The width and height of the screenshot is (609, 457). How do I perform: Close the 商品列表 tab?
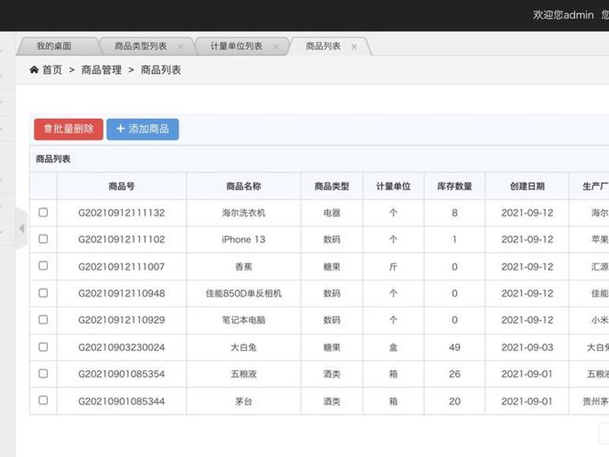[354, 46]
